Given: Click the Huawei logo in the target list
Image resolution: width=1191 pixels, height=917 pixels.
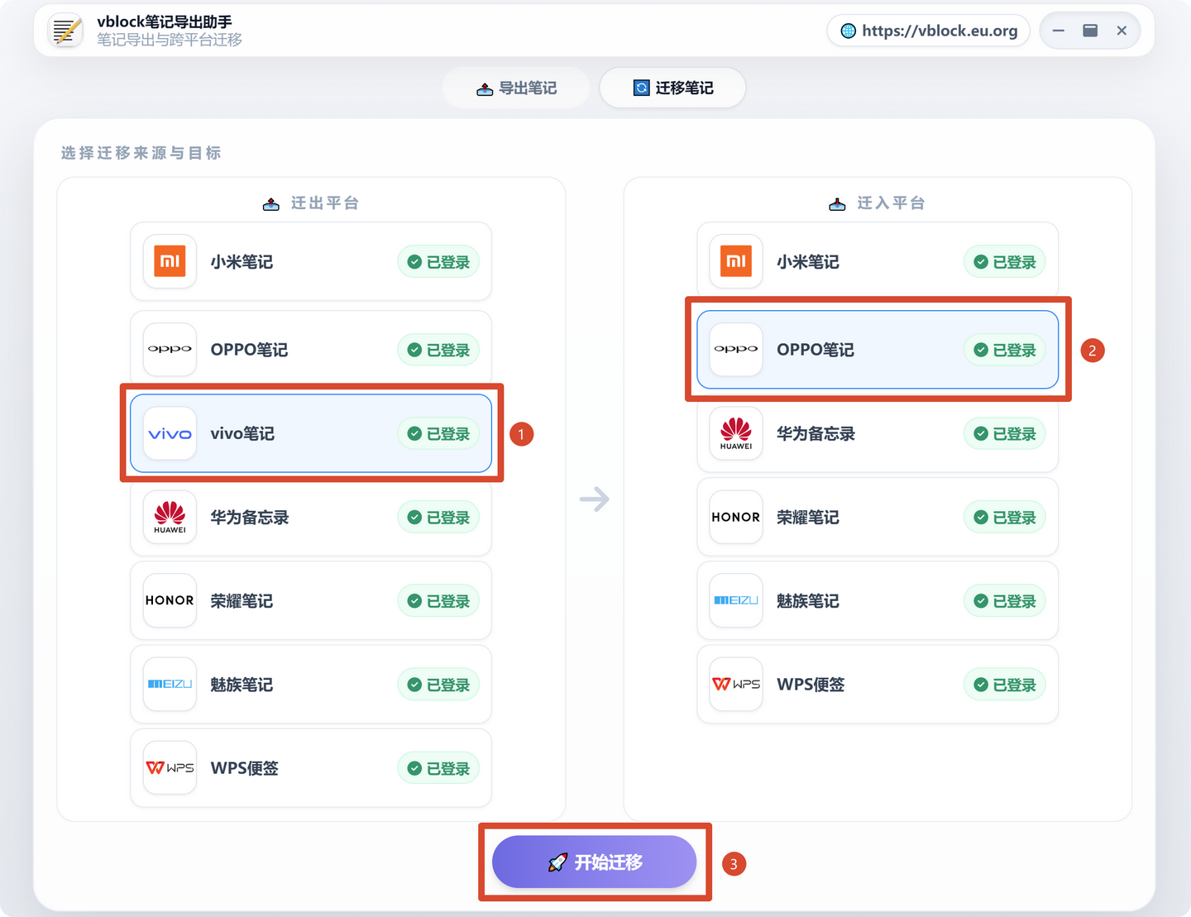Looking at the screenshot, I should pos(736,433).
